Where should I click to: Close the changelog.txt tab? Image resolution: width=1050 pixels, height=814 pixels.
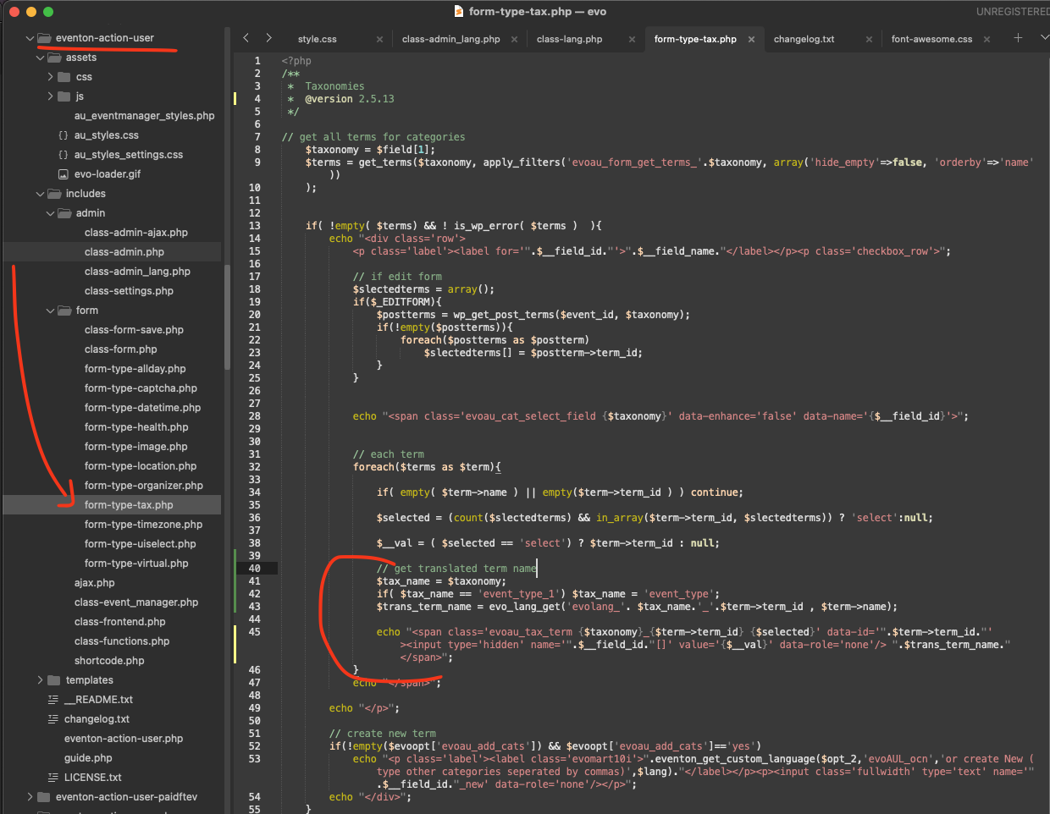[x=869, y=39]
